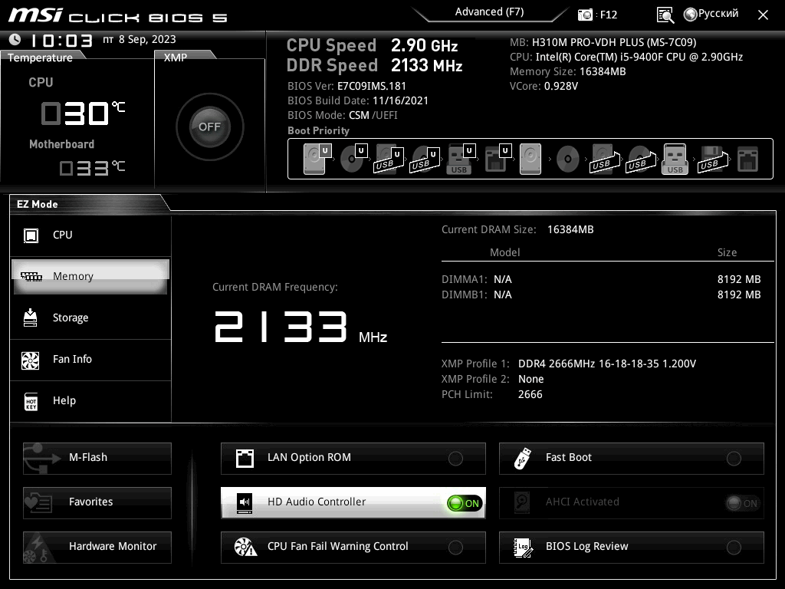
Task: Select USB key device in Boot Priority
Action: point(461,159)
